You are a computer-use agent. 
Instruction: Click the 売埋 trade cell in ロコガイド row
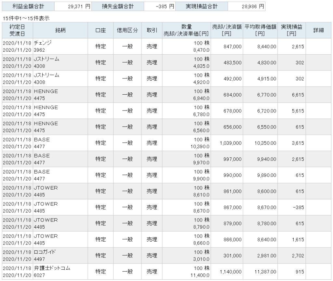tap(152, 256)
